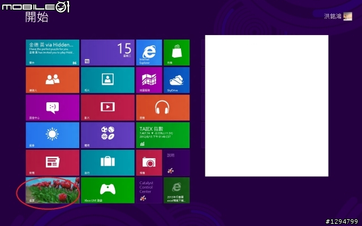This screenshot has width=362, height=226.
Task: Open the Store shopping bag tile
Action: (176, 53)
